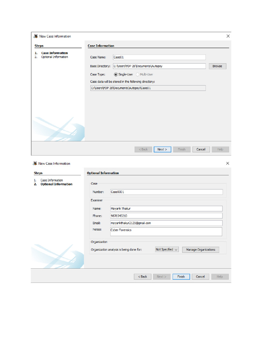Click the Email field with gmail address
262x350 pixels.
(x=166, y=223)
